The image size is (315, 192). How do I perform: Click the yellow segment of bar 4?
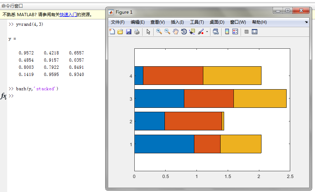pos(232,76)
